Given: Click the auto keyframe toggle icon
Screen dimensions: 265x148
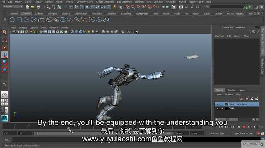Looking at the screenshot, I should tap(258, 133).
